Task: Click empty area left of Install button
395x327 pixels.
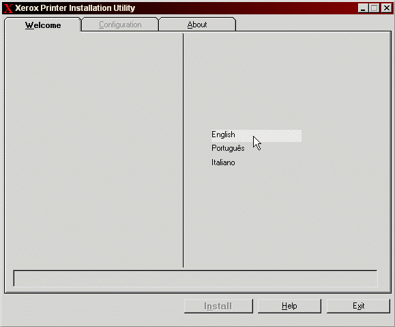Action: [x=93, y=306]
